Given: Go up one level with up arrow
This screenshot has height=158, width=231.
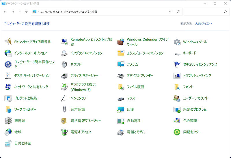Looking at the screenshot, I should click(x=26, y=12).
